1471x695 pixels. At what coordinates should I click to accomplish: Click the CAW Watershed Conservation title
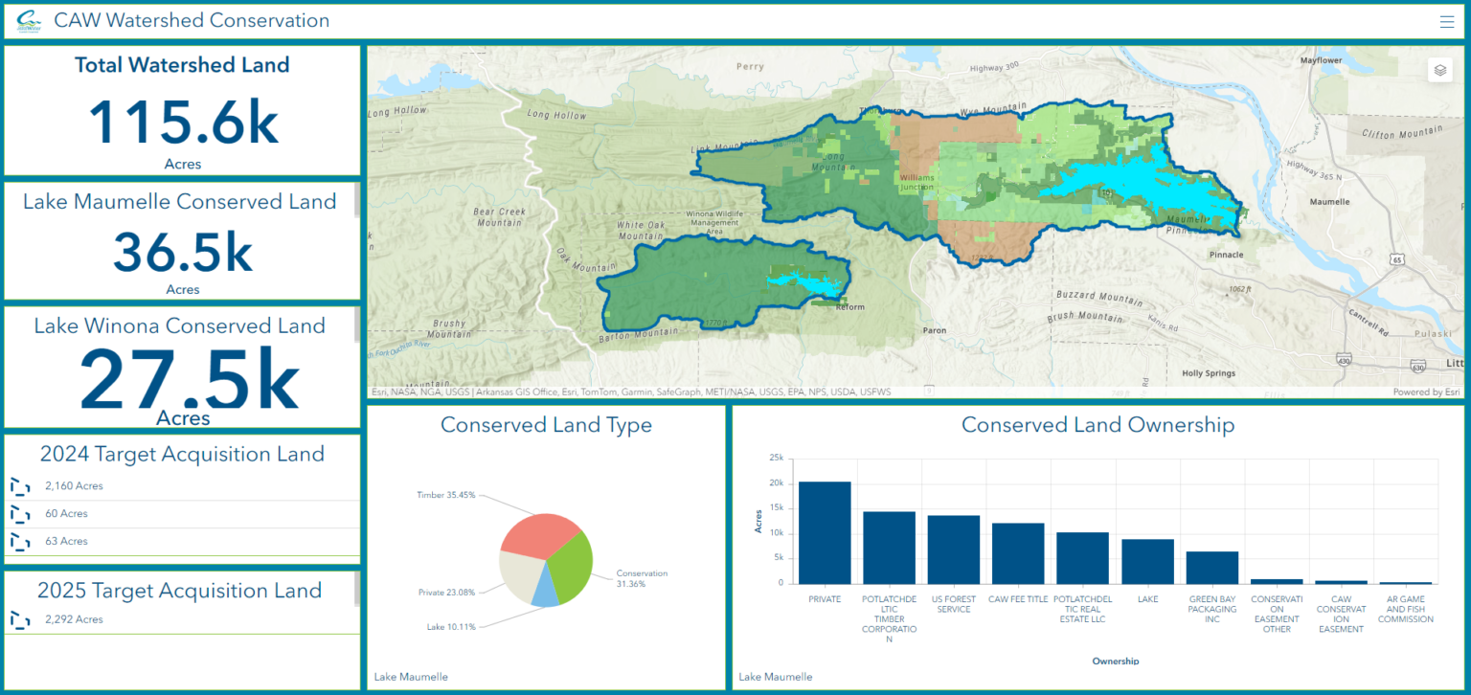193,20
